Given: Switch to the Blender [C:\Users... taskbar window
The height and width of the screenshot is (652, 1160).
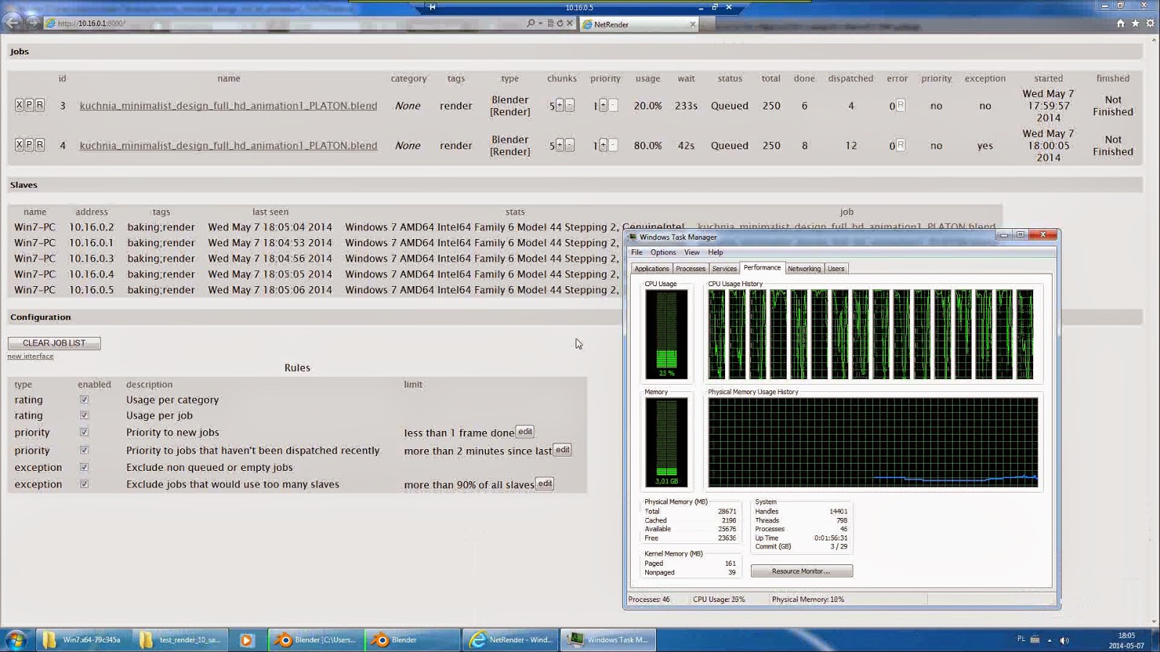Looking at the screenshot, I should (316, 640).
